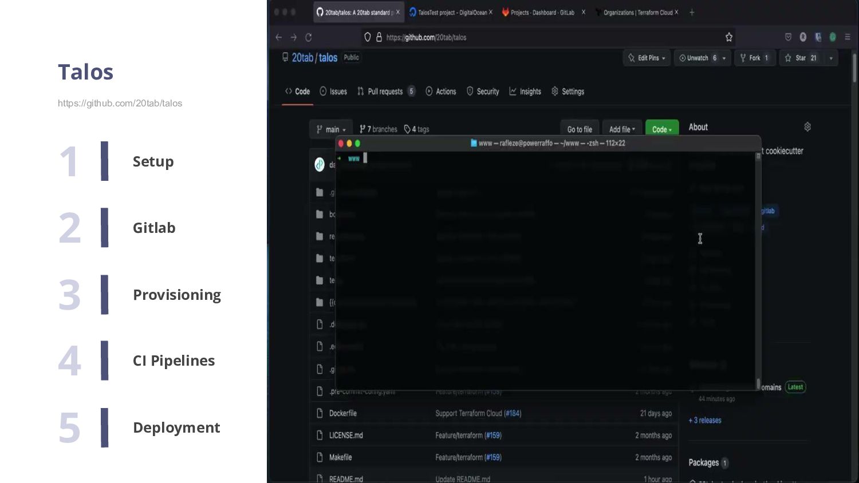View the 7 branches link
This screenshot has height=483, width=859.
[x=378, y=129]
